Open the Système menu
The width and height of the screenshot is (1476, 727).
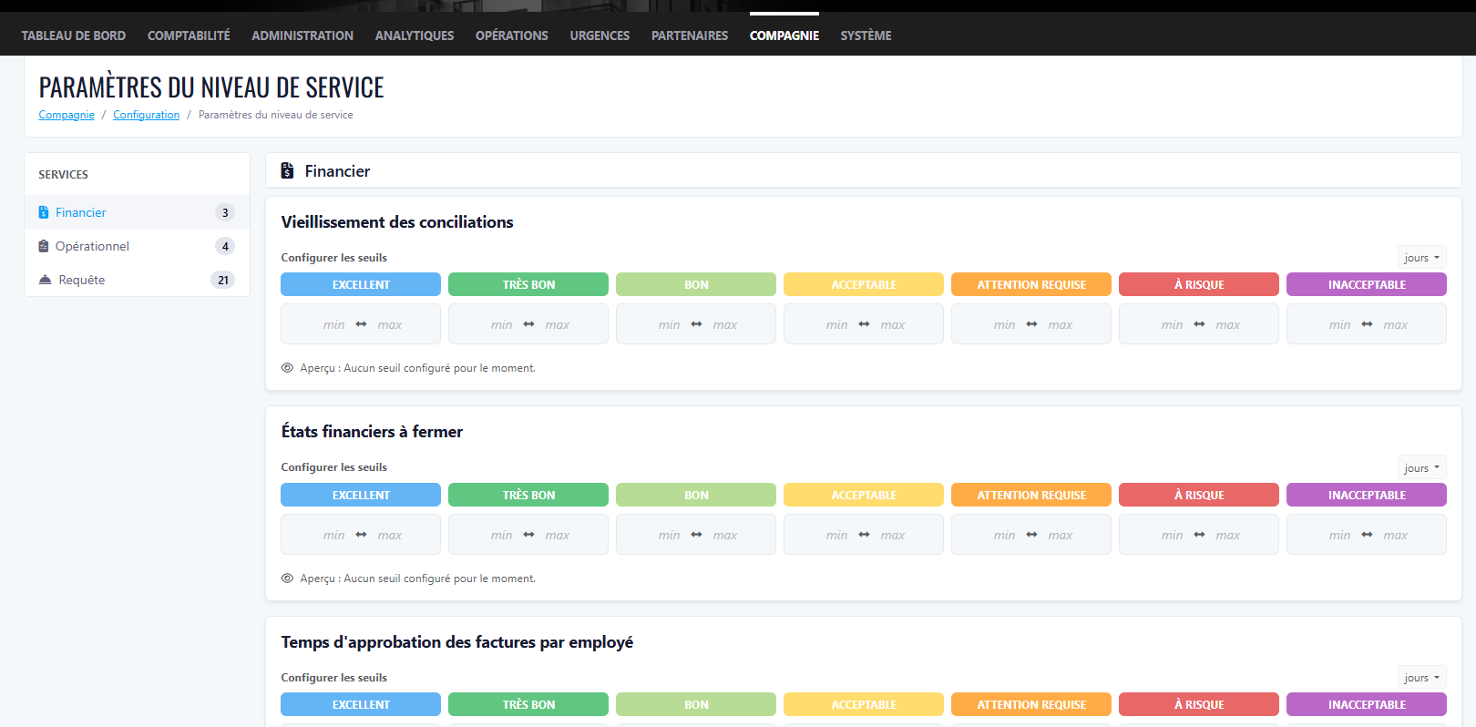coord(866,36)
